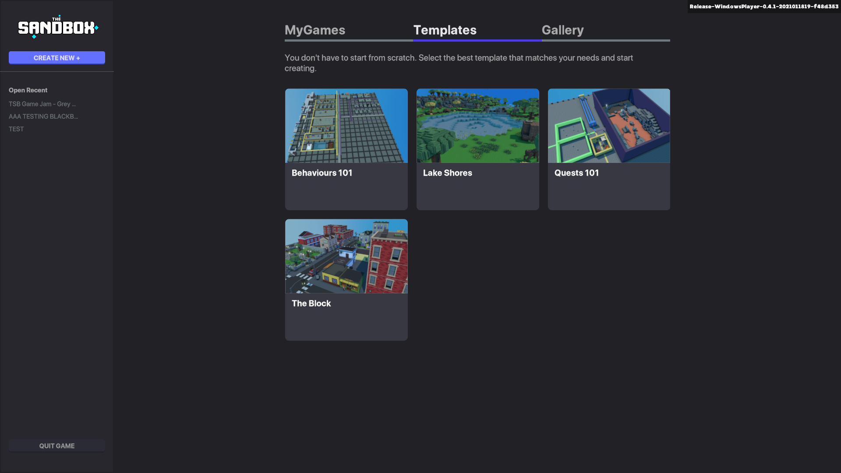Click the template description text
The height and width of the screenshot is (473, 841).
[458, 63]
